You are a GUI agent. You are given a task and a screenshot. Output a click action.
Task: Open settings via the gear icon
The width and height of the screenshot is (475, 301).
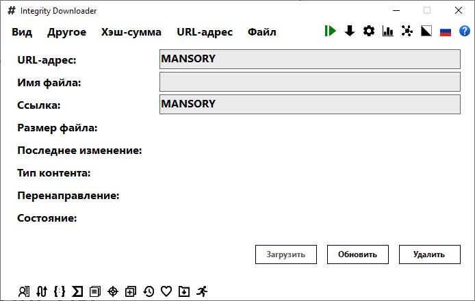tap(369, 31)
